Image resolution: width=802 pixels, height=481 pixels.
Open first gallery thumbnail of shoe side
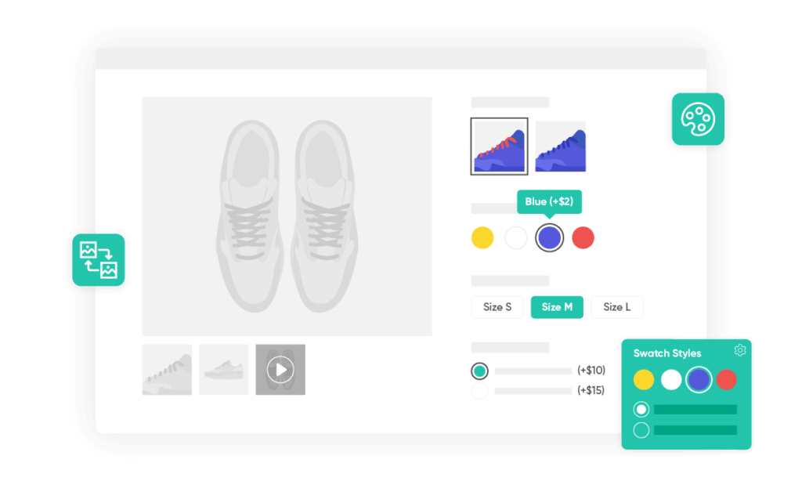click(x=167, y=370)
